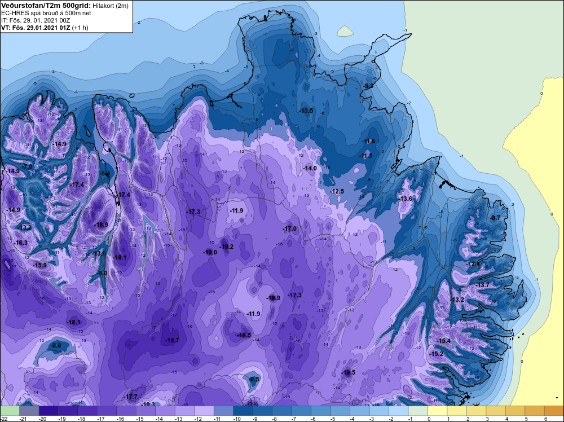This screenshot has height=422, width=564.
Task: Choose the palest lilac -12 legend swatch
Action: click(204, 411)
